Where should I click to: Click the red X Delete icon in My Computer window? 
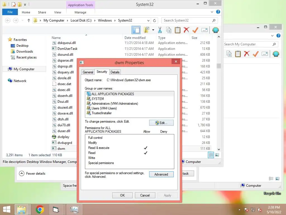click(247, 54)
